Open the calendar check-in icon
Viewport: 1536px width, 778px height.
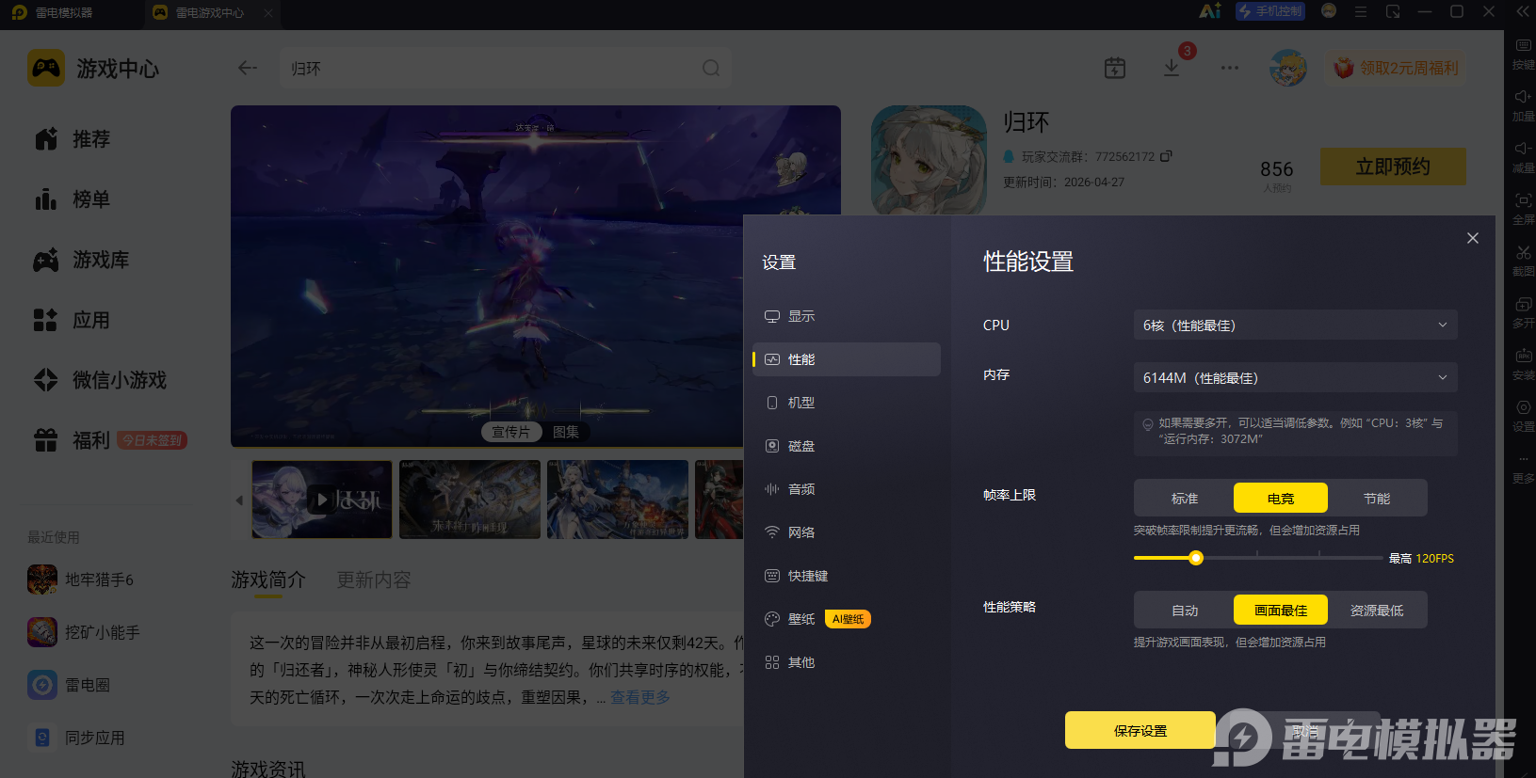[1115, 68]
